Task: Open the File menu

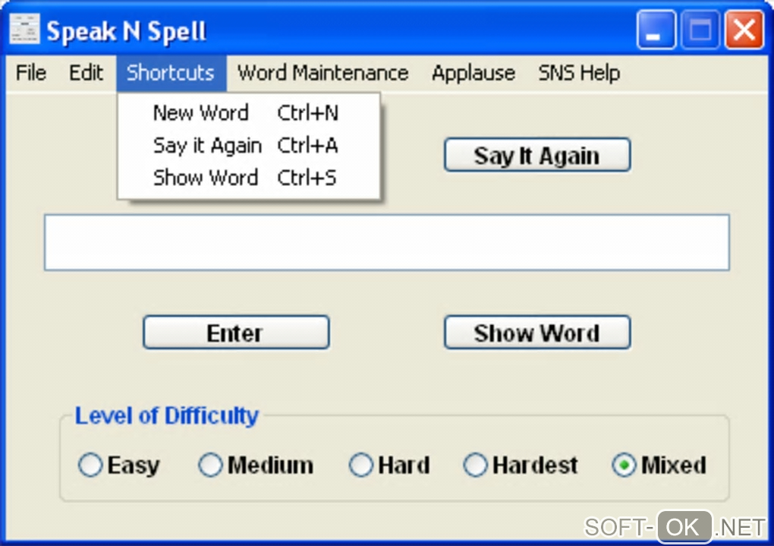Action: (x=31, y=73)
